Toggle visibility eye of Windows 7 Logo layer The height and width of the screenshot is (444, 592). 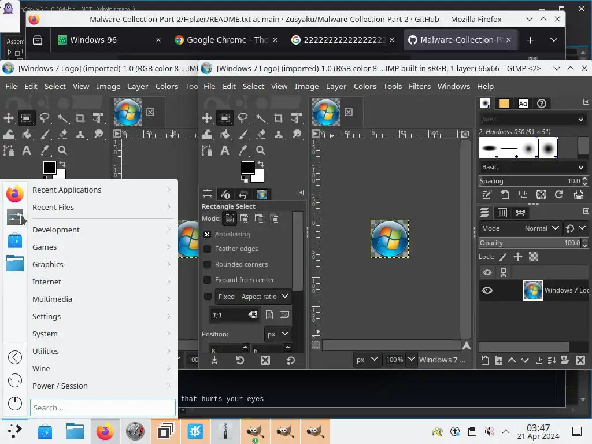[x=487, y=290]
